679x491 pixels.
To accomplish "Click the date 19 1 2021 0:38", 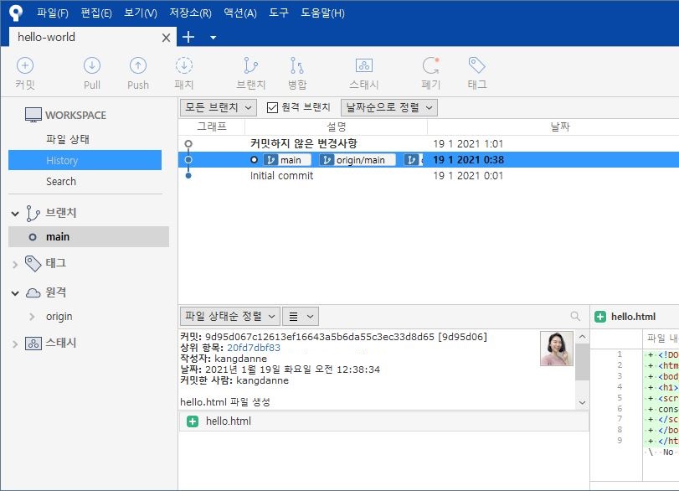I will [x=468, y=159].
